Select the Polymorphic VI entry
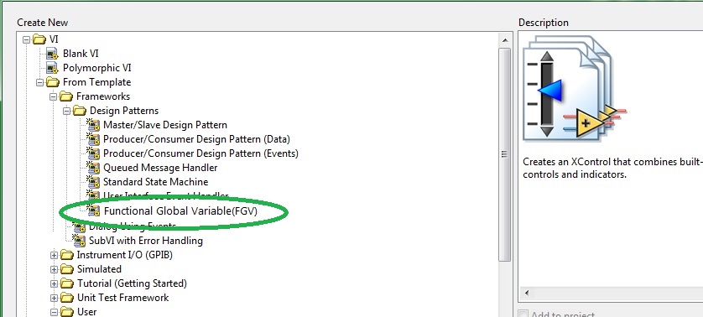Image resolution: width=703 pixels, height=317 pixels. point(96,68)
